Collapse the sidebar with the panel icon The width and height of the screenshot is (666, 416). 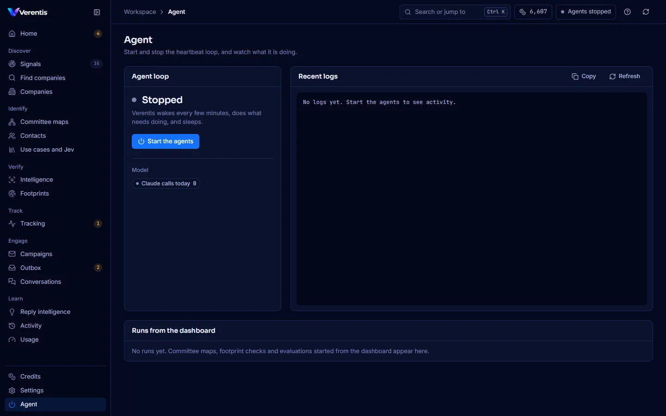point(97,12)
